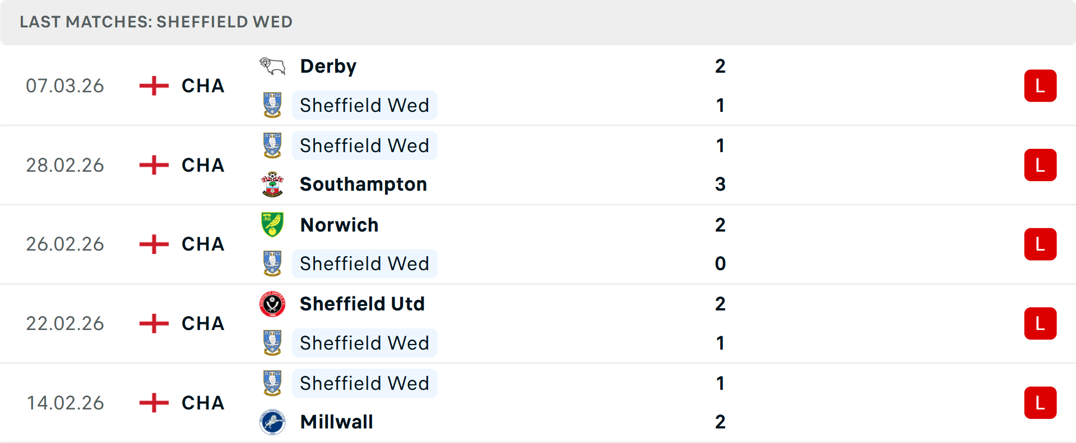This screenshot has width=1076, height=443.
Task: Click the L badge for the Southampton match
Action: pos(1041,165)
